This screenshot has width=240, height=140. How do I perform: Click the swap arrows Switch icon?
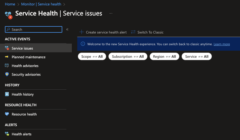tap(133, 32)
